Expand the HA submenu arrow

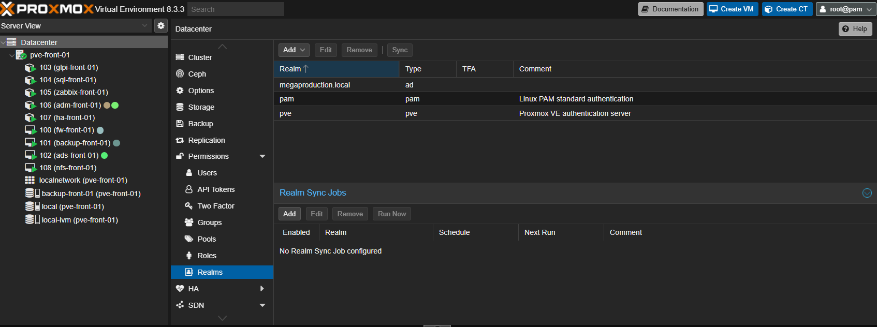[262, 289]
